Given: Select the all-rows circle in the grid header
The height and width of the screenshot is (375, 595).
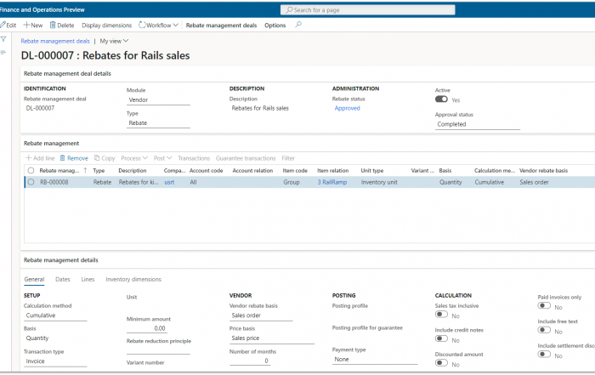Looking at the screenshot, I should (31, 170).
